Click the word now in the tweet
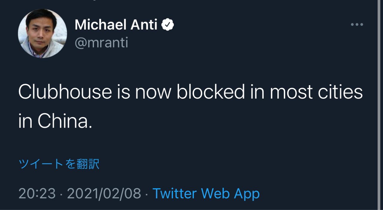Viewport: 383px width, 210px height. tap(153, 92)
